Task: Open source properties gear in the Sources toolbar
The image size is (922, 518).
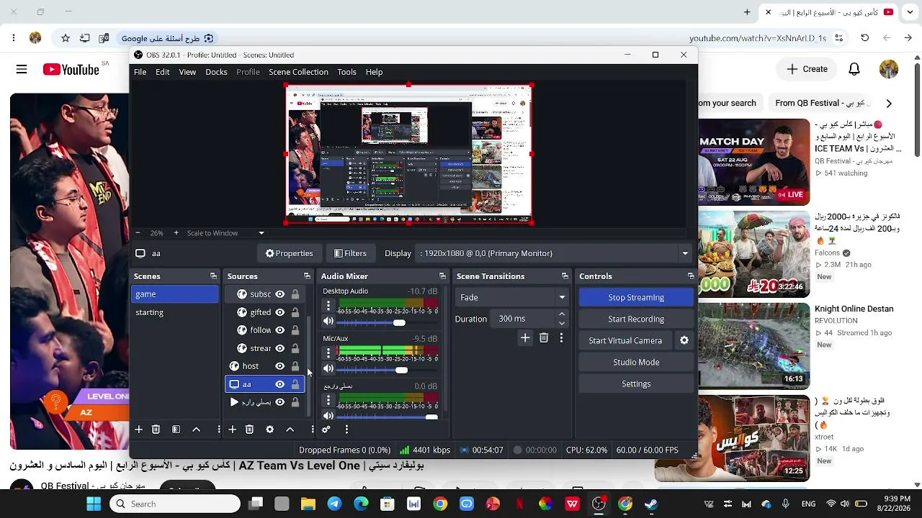Action: pyautogui.click(x=269, y=430)
